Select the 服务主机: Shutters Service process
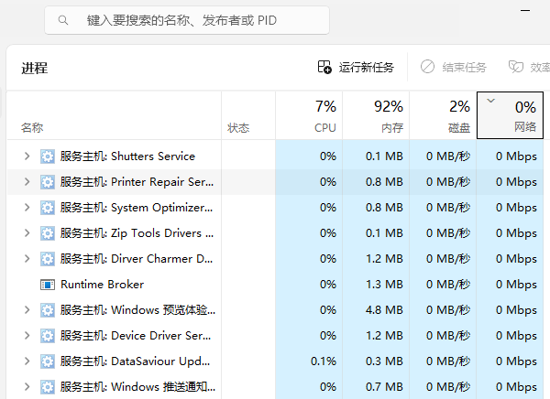 127,156
